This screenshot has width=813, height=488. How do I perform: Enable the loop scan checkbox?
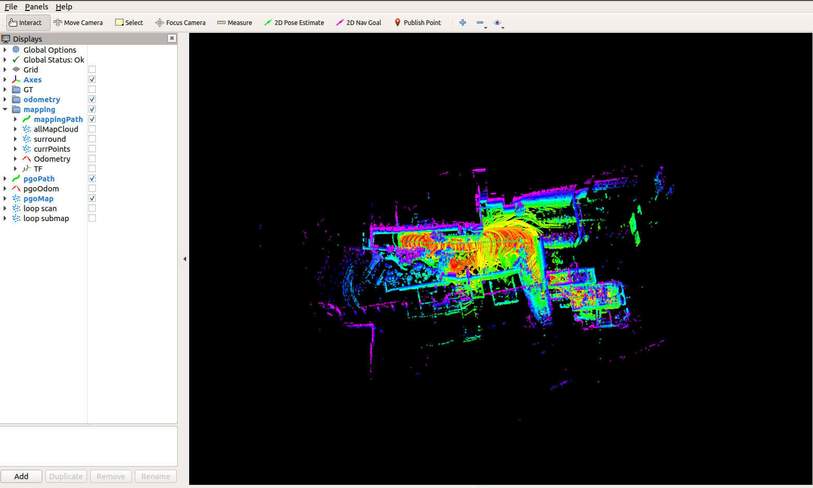click(x=92, y=208)
